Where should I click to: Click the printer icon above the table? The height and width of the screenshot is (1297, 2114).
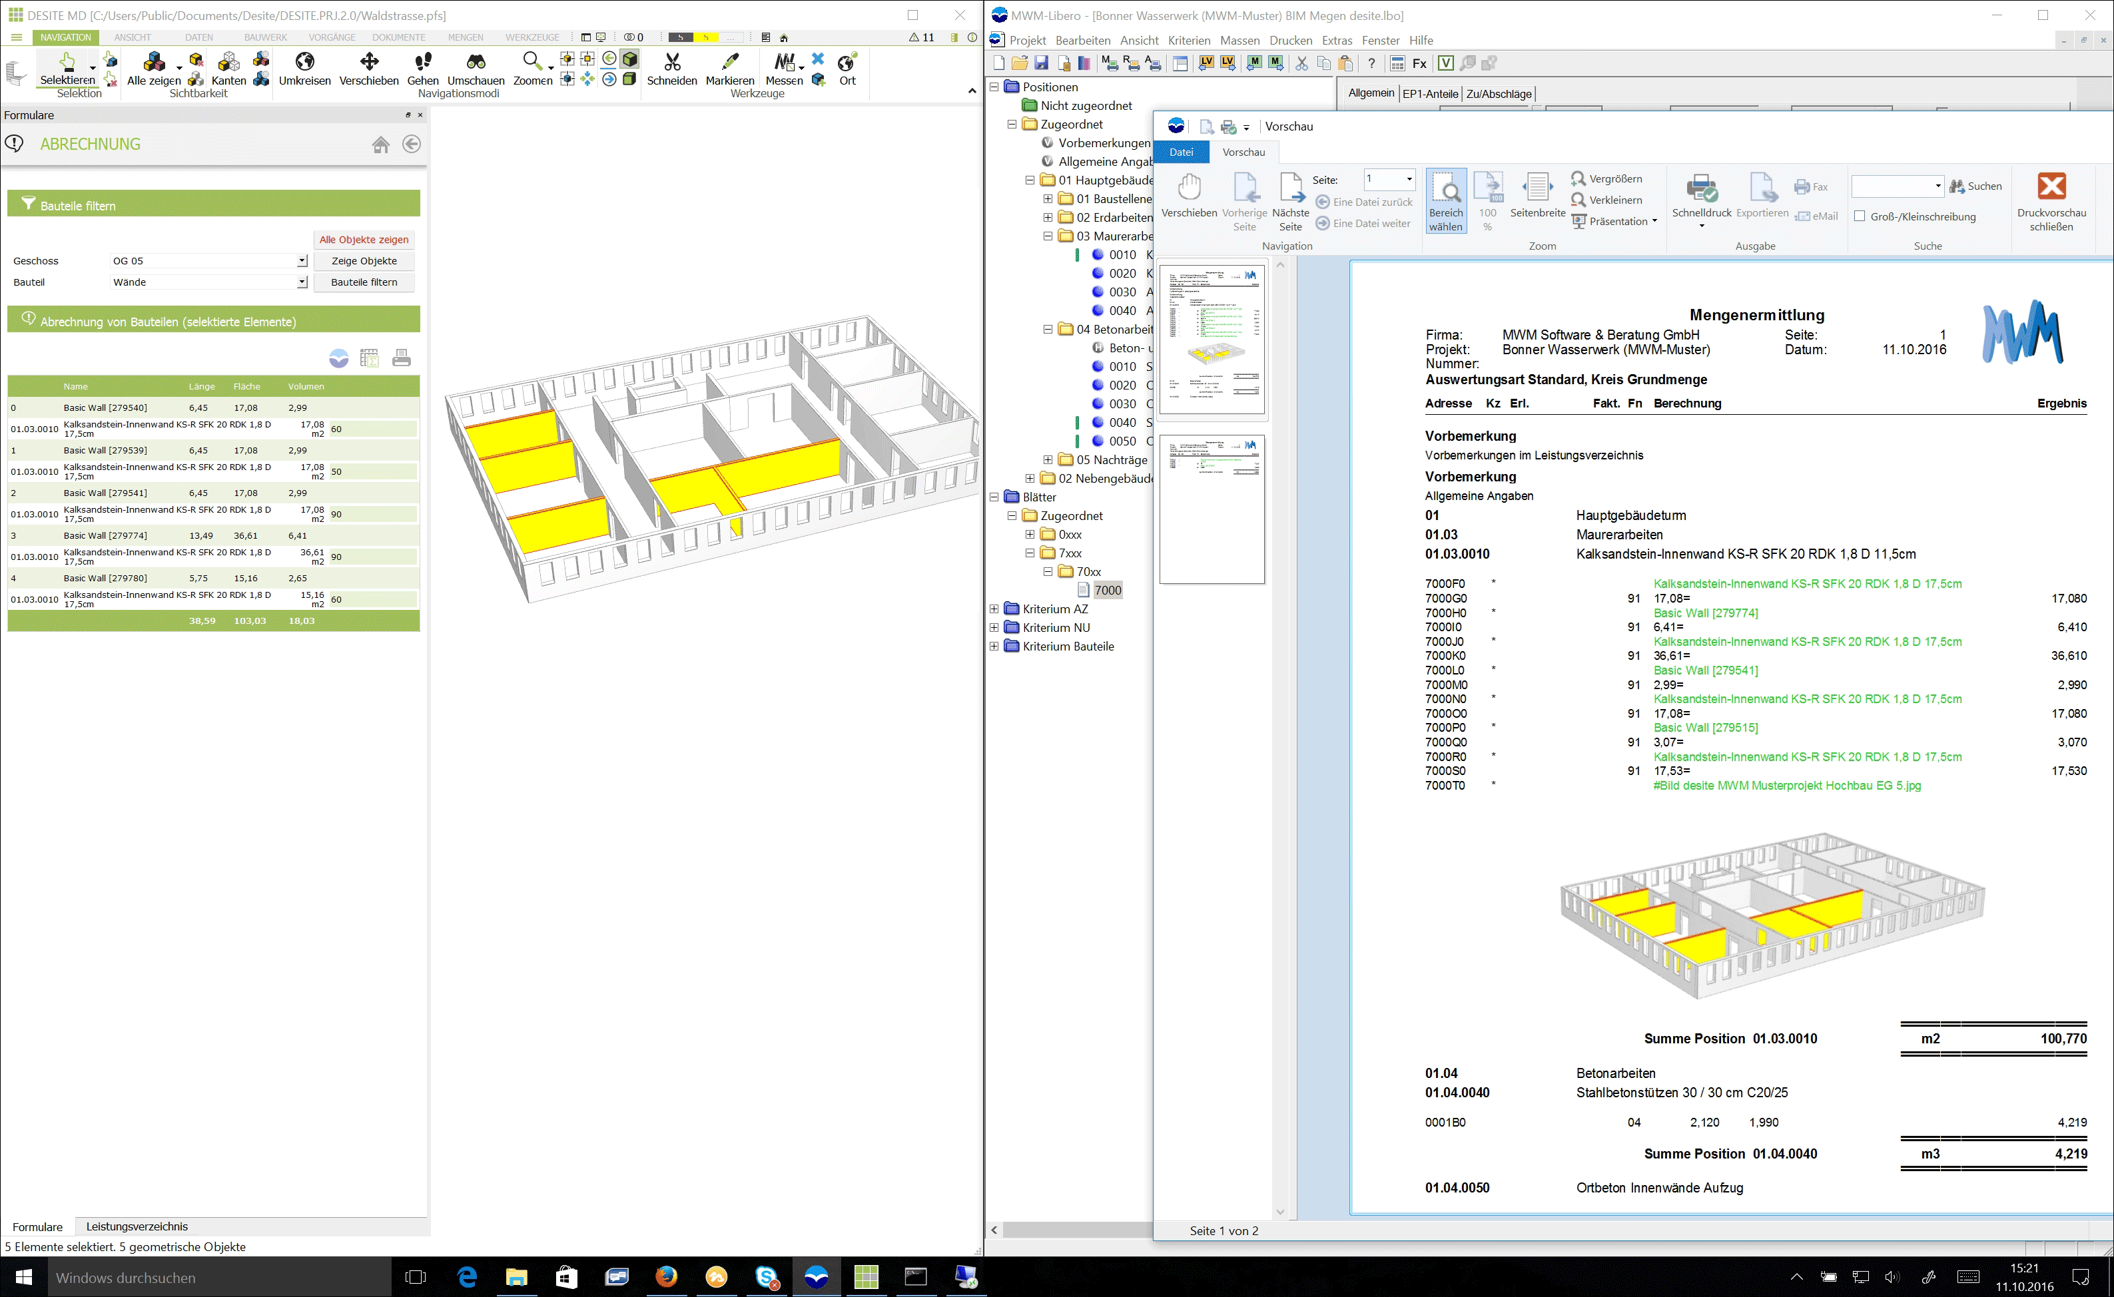point(402,359)
